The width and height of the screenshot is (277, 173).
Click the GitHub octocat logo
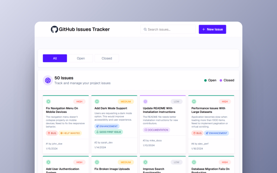point(55,29)
